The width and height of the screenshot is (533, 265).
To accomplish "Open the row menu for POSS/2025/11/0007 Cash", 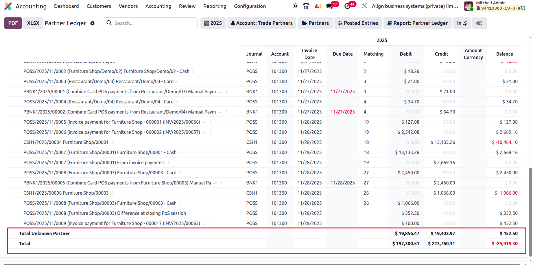I will [180, 152].
